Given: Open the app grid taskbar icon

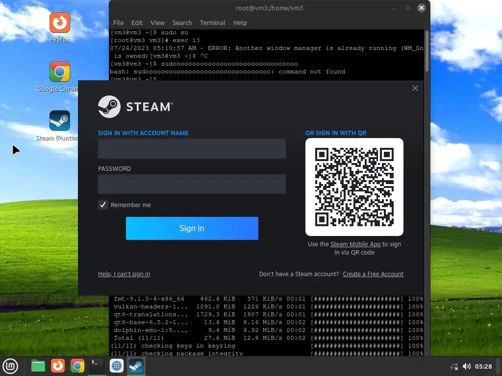Looking at the screenshot, I should (x=117, y=366).
